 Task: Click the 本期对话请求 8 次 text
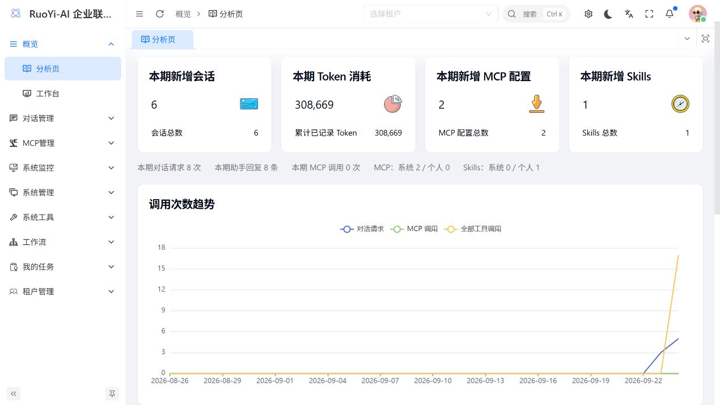(169, 168)
